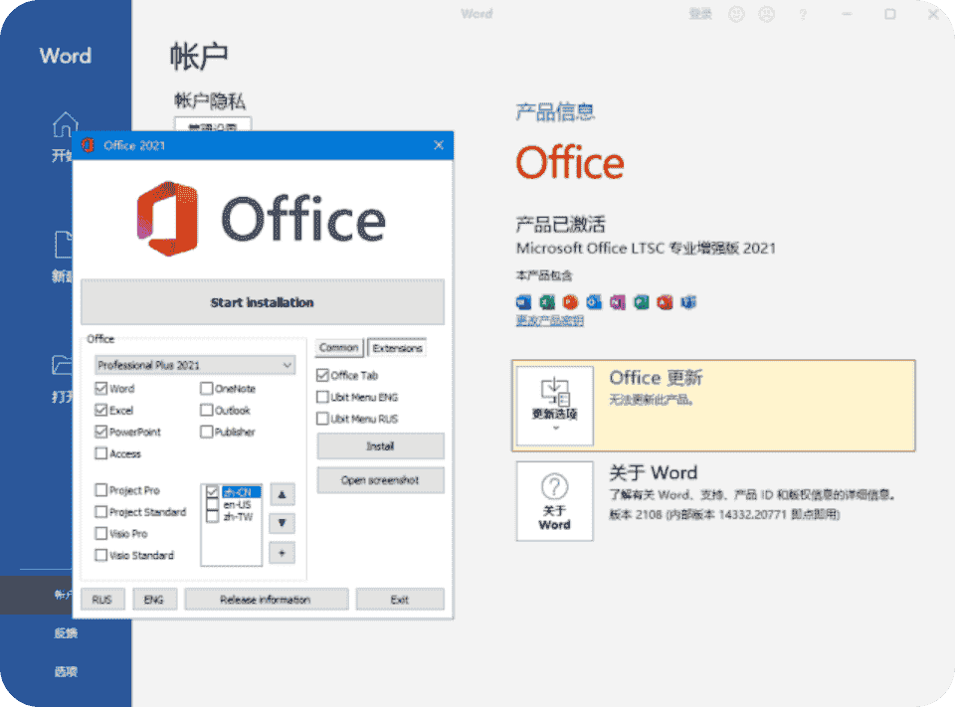Move language down with the down arrow
The height and width of the screenshot is (707, 955).
(282, 523)
